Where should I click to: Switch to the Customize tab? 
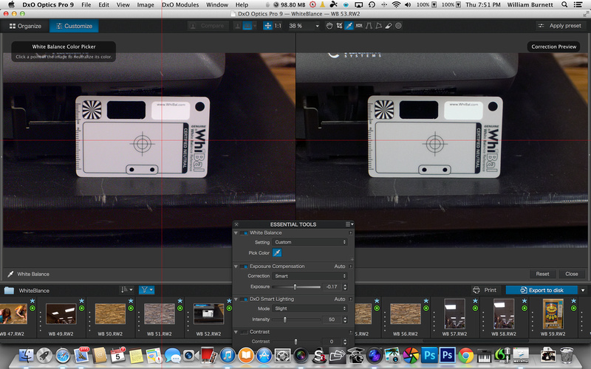pos(74,26)
